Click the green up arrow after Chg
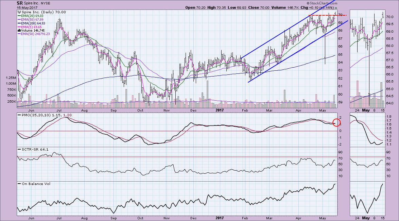399x221 pixels. pyautogui.click(x=336, y=7)
